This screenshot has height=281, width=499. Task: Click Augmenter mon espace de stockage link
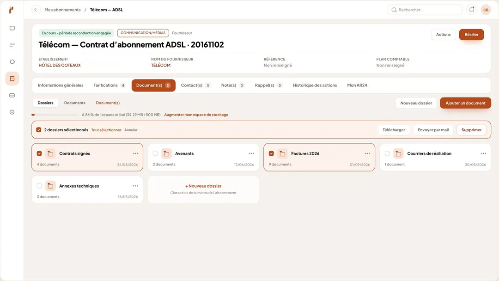tap(196, 115)
